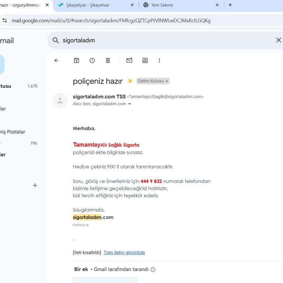Screen dimensions: 283x283
Task: Click phone number 444 9 832
Action: pyautogui.click(x=151, y=181)
